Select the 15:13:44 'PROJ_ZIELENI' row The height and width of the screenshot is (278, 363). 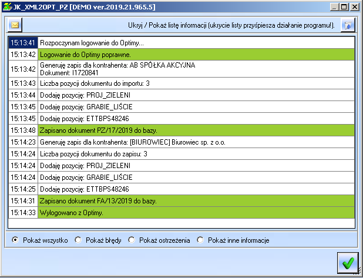click(181, 95)
